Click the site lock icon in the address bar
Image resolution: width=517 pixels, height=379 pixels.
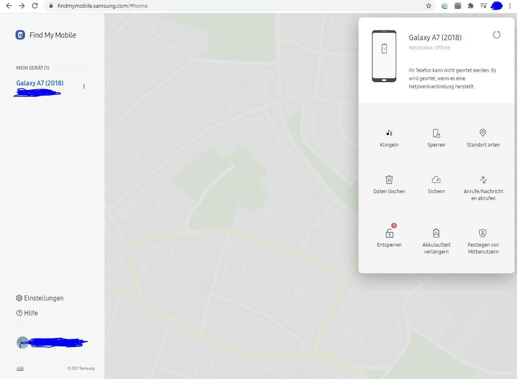click(51, 6)
